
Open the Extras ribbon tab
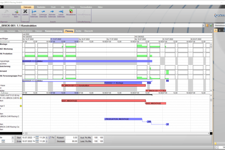click(x=72, y=7)
